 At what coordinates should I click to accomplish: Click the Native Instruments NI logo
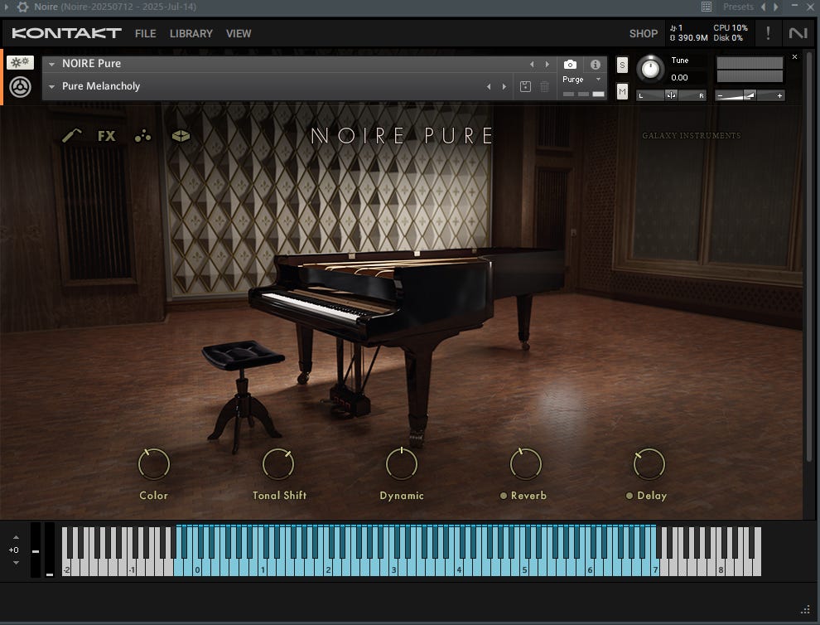tap(798, 33)
